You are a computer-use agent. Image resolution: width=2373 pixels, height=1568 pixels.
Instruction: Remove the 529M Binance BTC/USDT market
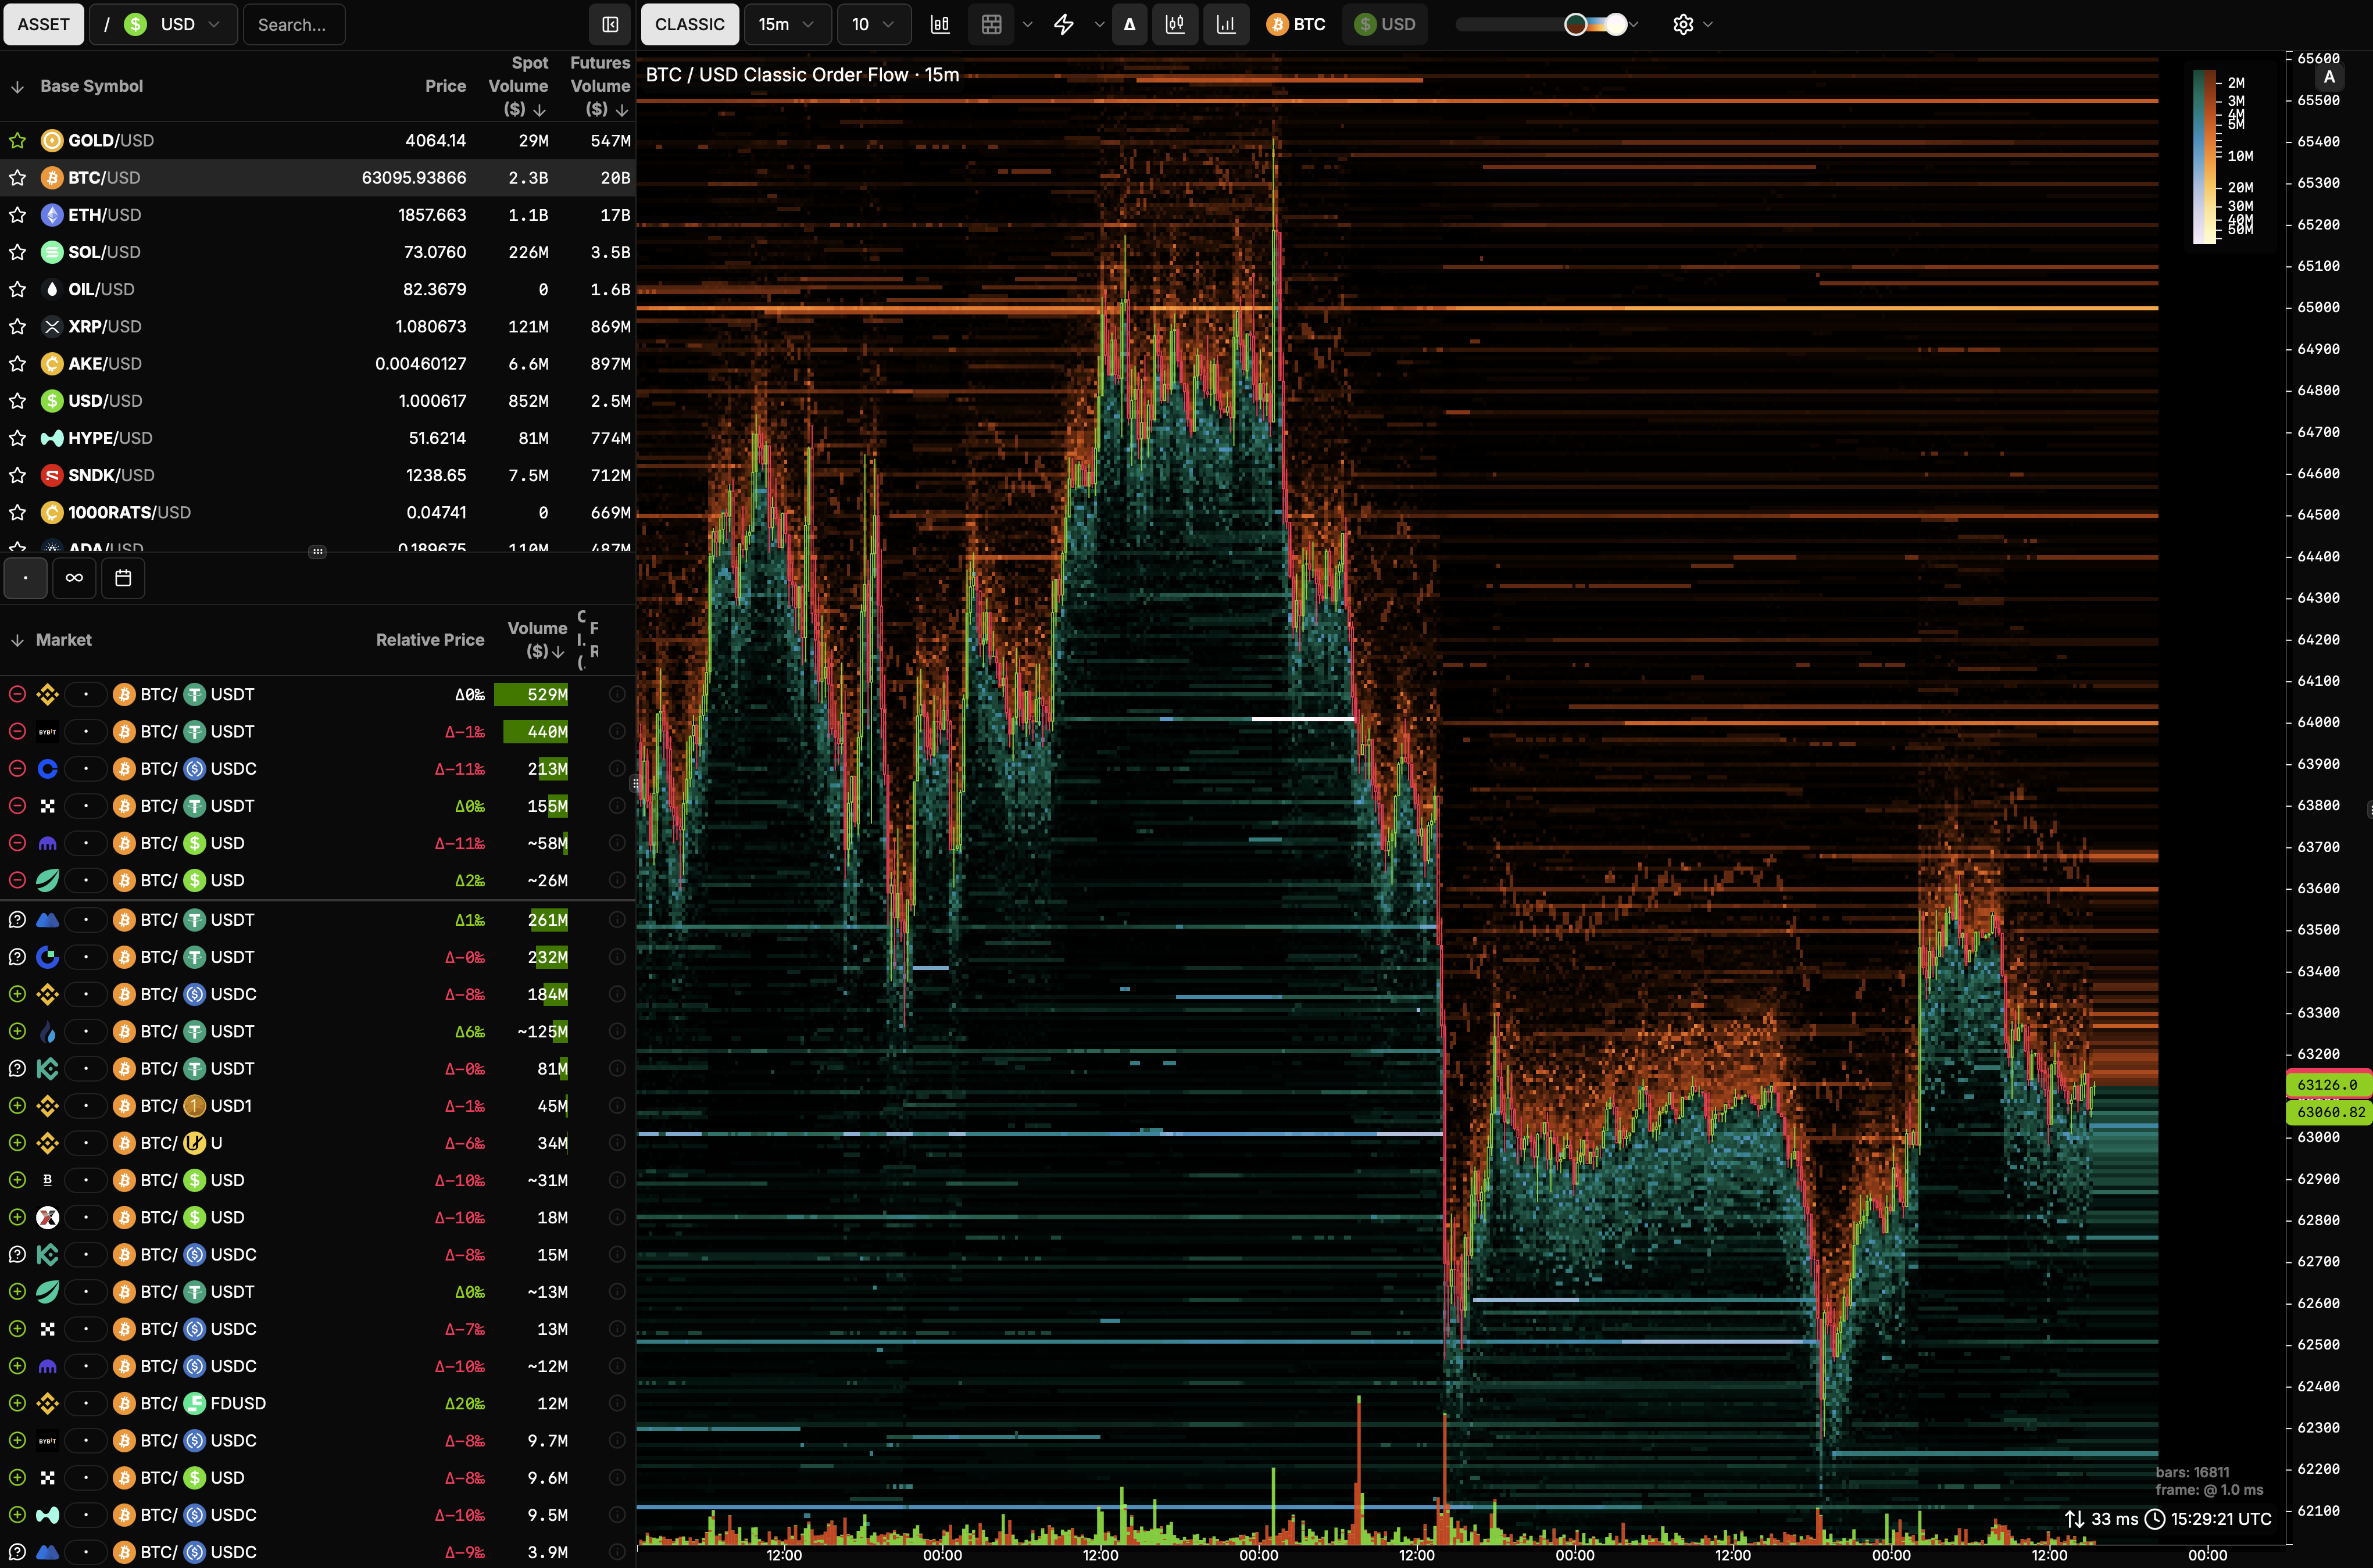[x=17, y=694]
